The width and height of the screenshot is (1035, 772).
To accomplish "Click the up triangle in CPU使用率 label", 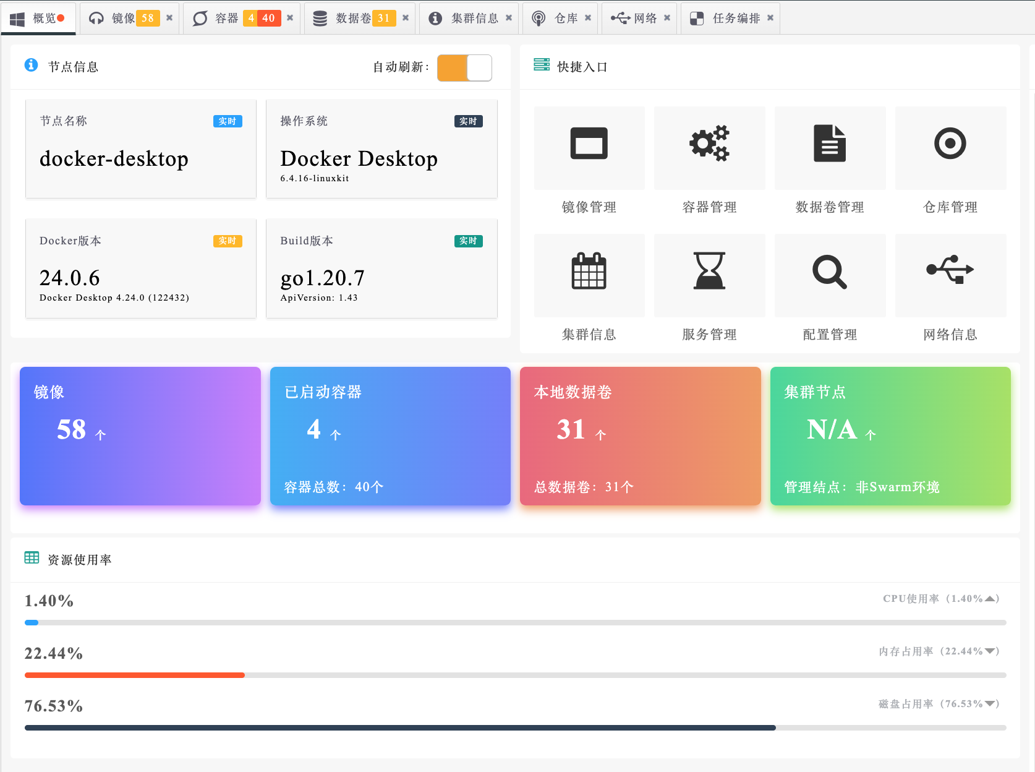I will click(989, 598).
